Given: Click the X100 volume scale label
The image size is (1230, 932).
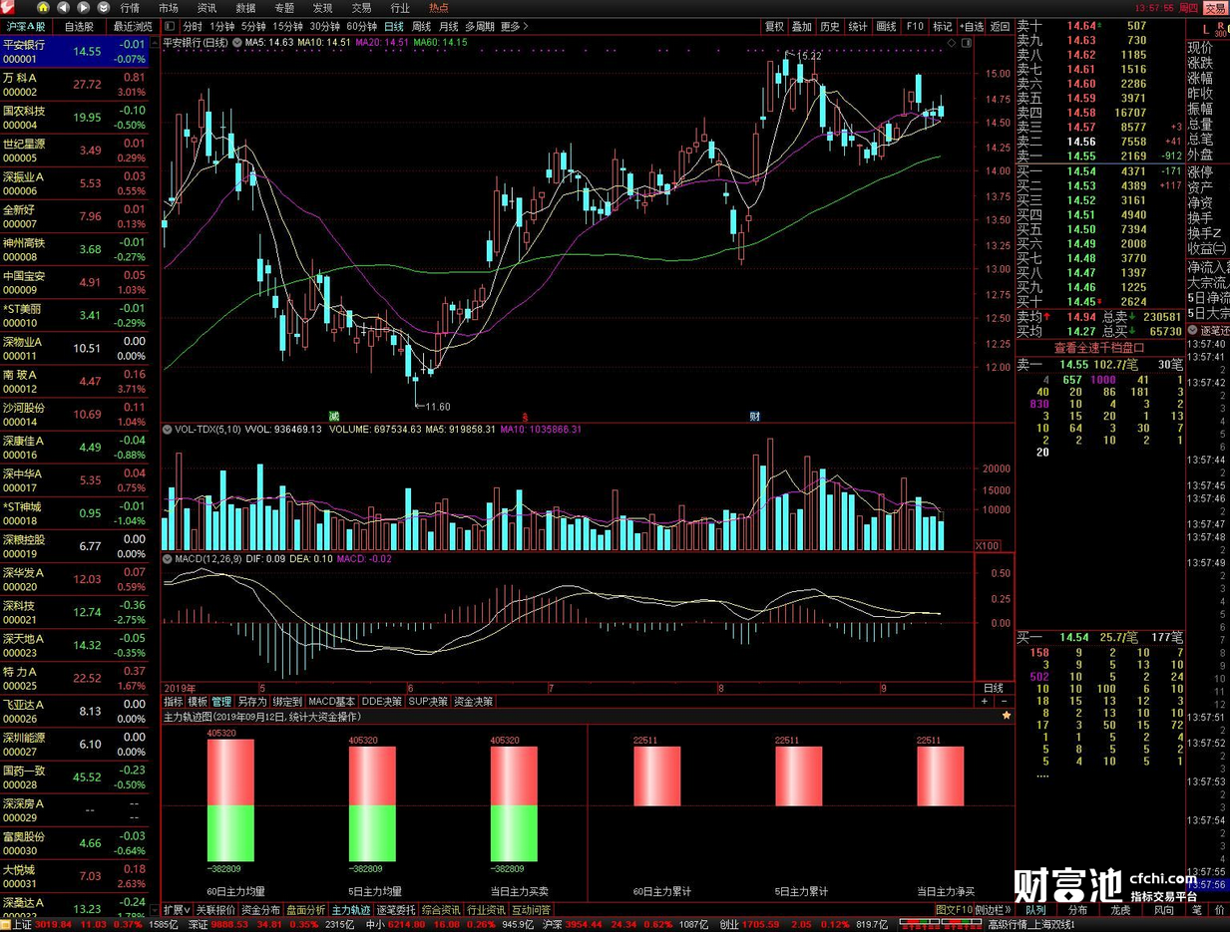Looking at the screenshot, I should [988, 546].
